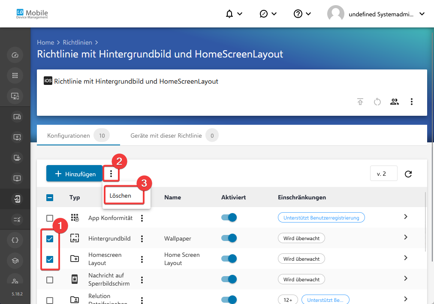Screen dimensions: 434x304
Task: Open the apps grid sidebar icon
Action: (x=15, y=75)
